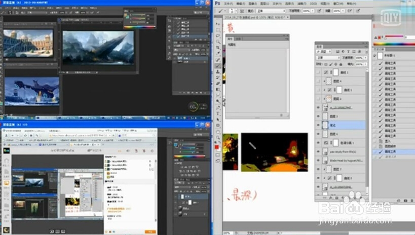Lock all icon in Layers panel
Screen dimensions: 415x235
tap(341, 64)
